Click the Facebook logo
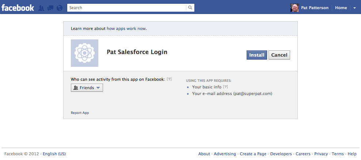361x160 pixels. click(18, 8)
